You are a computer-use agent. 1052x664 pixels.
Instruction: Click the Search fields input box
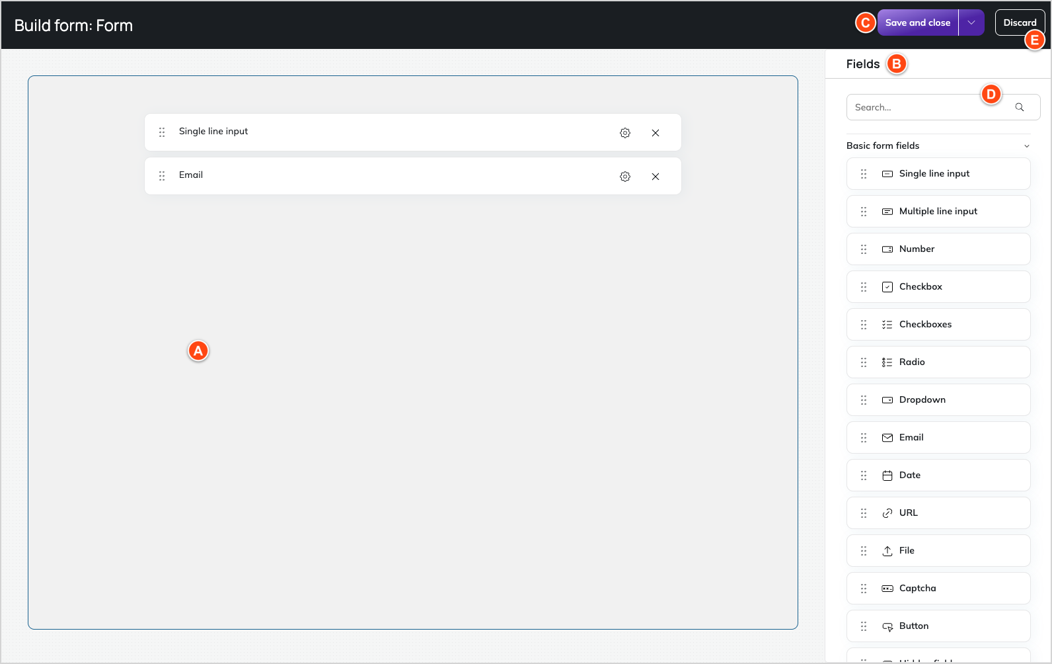coord(943,107)
